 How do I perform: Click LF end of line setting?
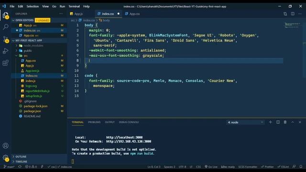tap(191, 167)
